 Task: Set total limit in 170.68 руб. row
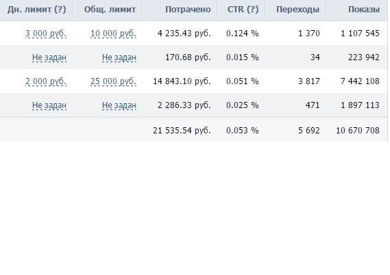(x=119, y=57)
